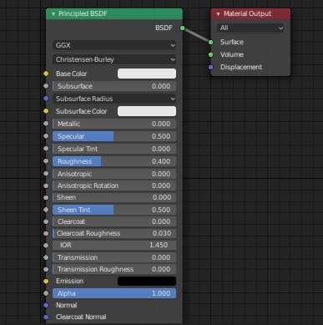
Task: Click the Transmission Roughness slider
Action: [x=114, y=269]
